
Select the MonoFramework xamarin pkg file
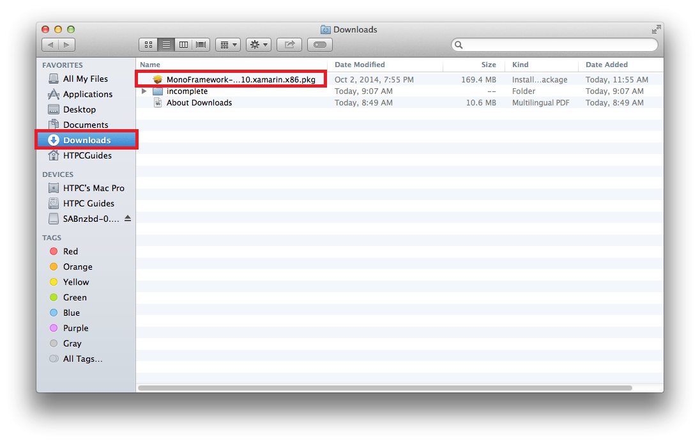point(240,80)
